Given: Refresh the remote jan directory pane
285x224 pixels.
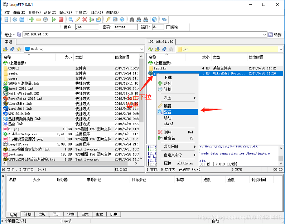Looking at the screenshot, I should click(x=164, y=49).
